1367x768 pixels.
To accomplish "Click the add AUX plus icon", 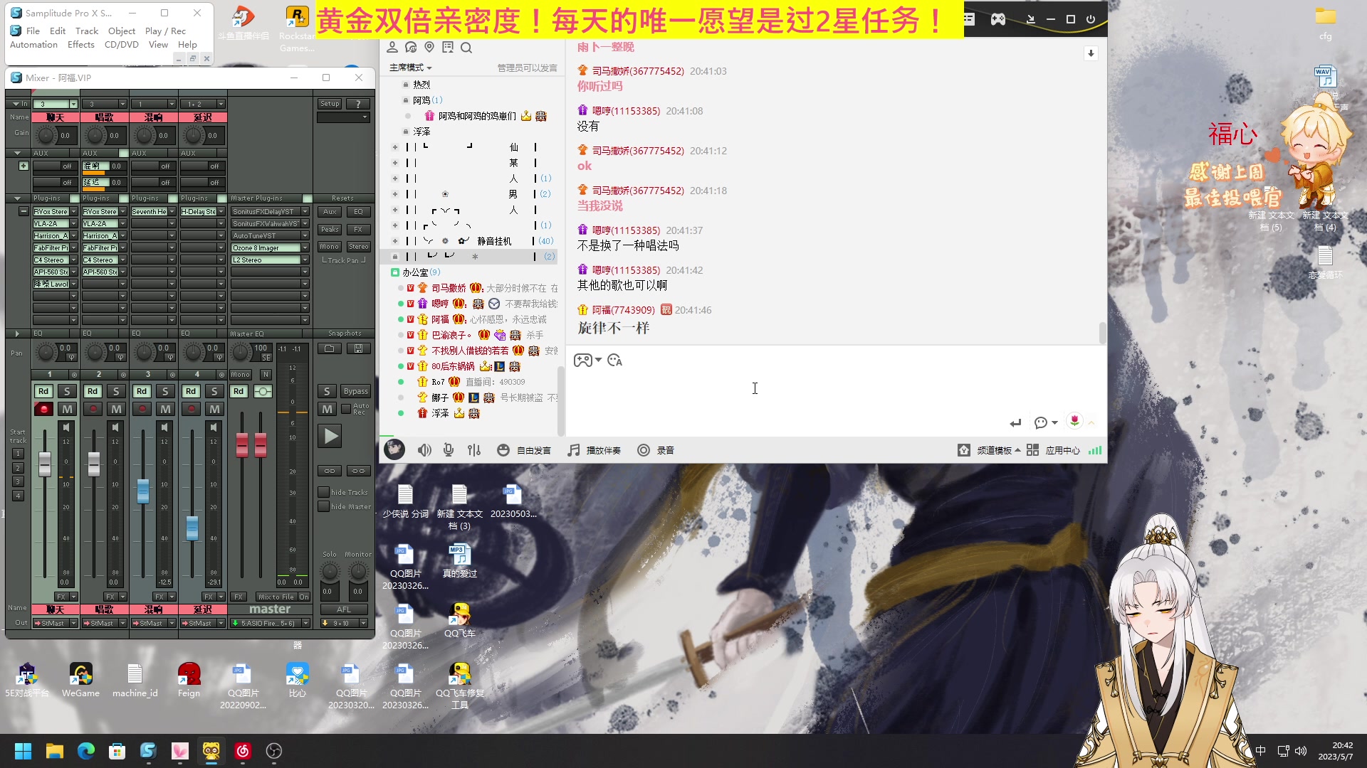I will click(23, 166).
